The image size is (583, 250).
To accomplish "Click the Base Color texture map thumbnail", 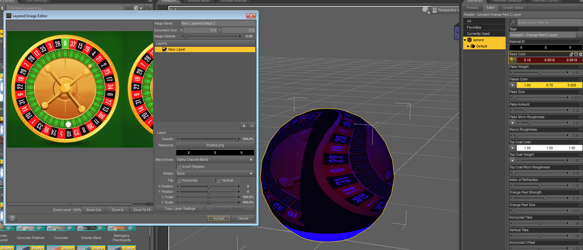I will click(x=512, y=60).
